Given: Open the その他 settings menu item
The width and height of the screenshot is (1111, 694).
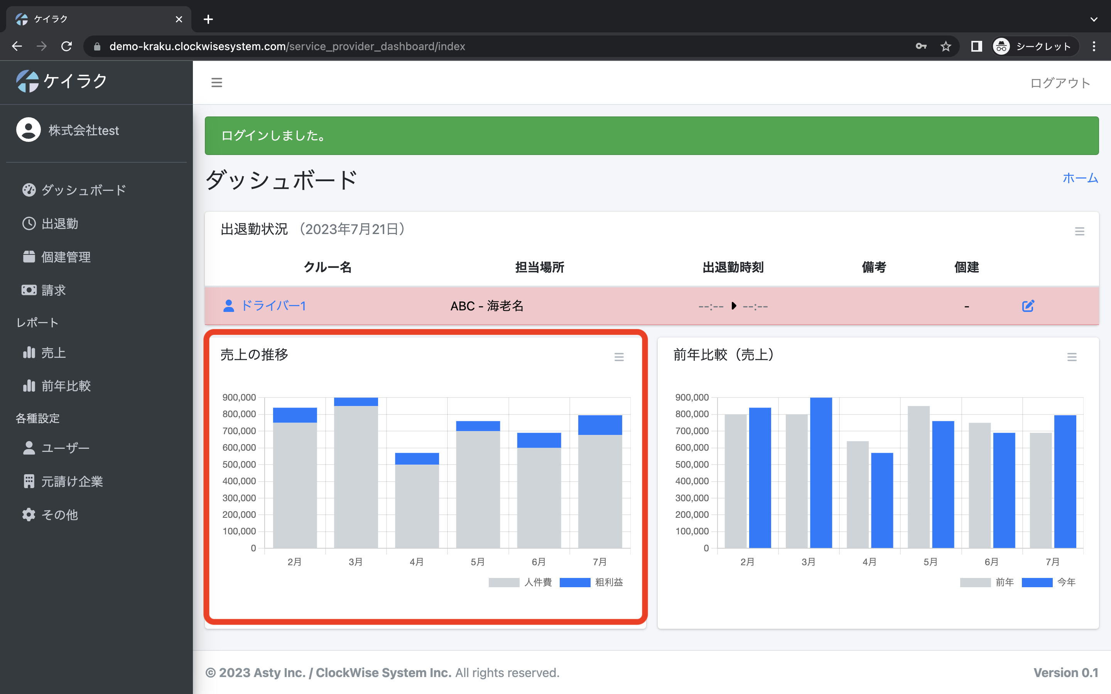Looking at the screenshot, I should (50, 515).
